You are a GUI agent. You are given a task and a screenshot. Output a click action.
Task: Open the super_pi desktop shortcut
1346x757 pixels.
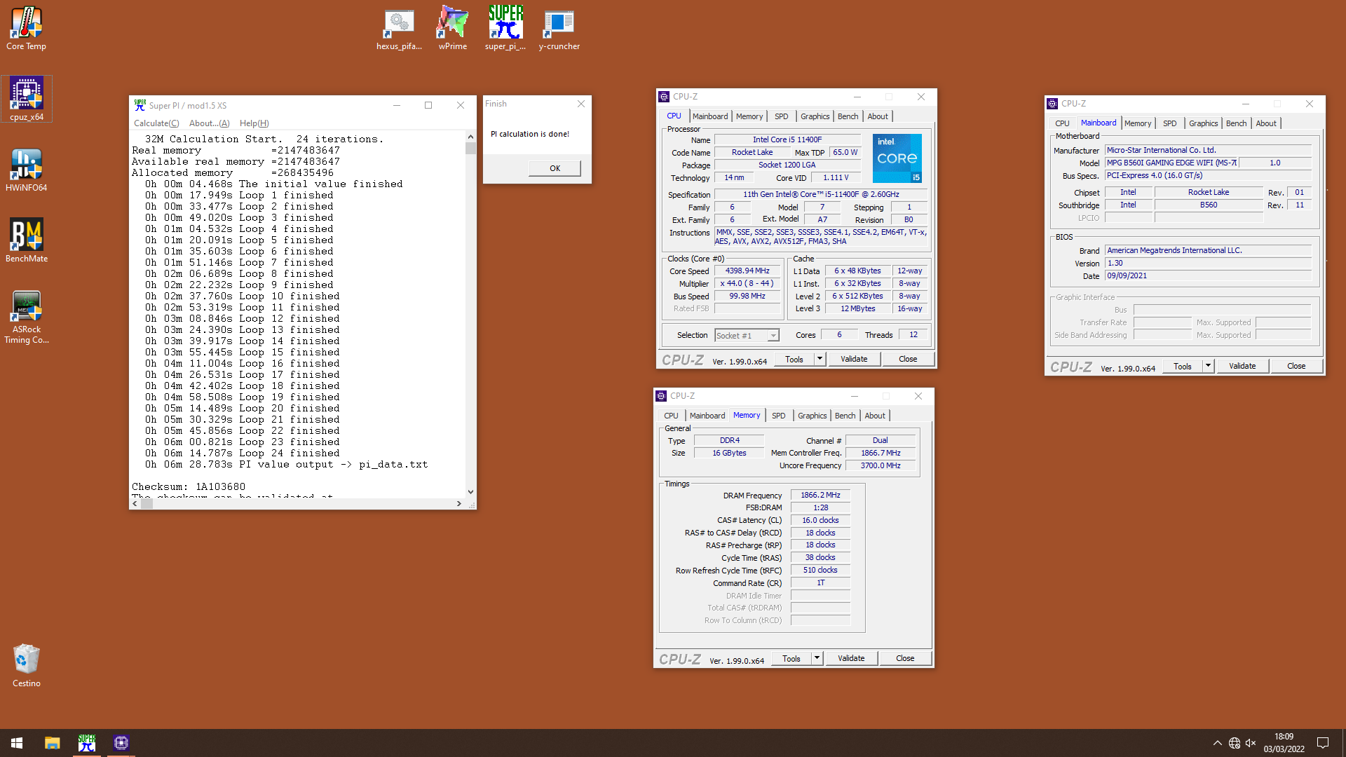tap(505, 29)
